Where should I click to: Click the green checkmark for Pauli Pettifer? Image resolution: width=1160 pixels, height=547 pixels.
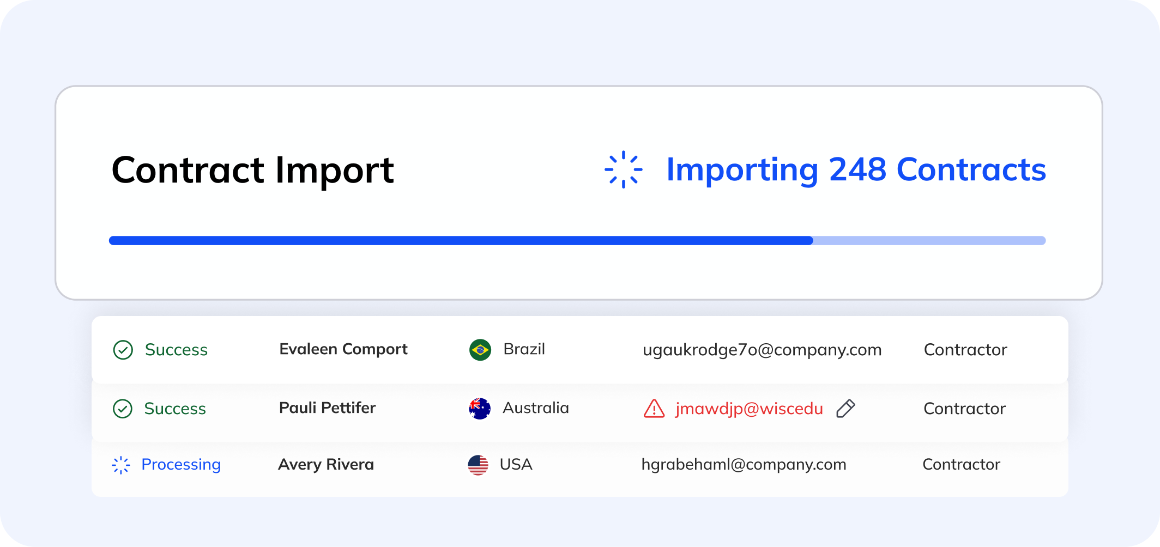(123, 409)
